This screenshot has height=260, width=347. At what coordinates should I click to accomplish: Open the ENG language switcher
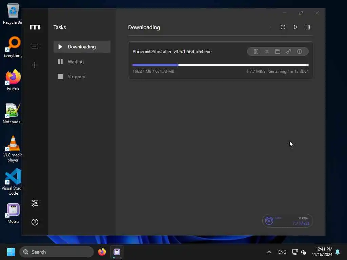point(282,252)
